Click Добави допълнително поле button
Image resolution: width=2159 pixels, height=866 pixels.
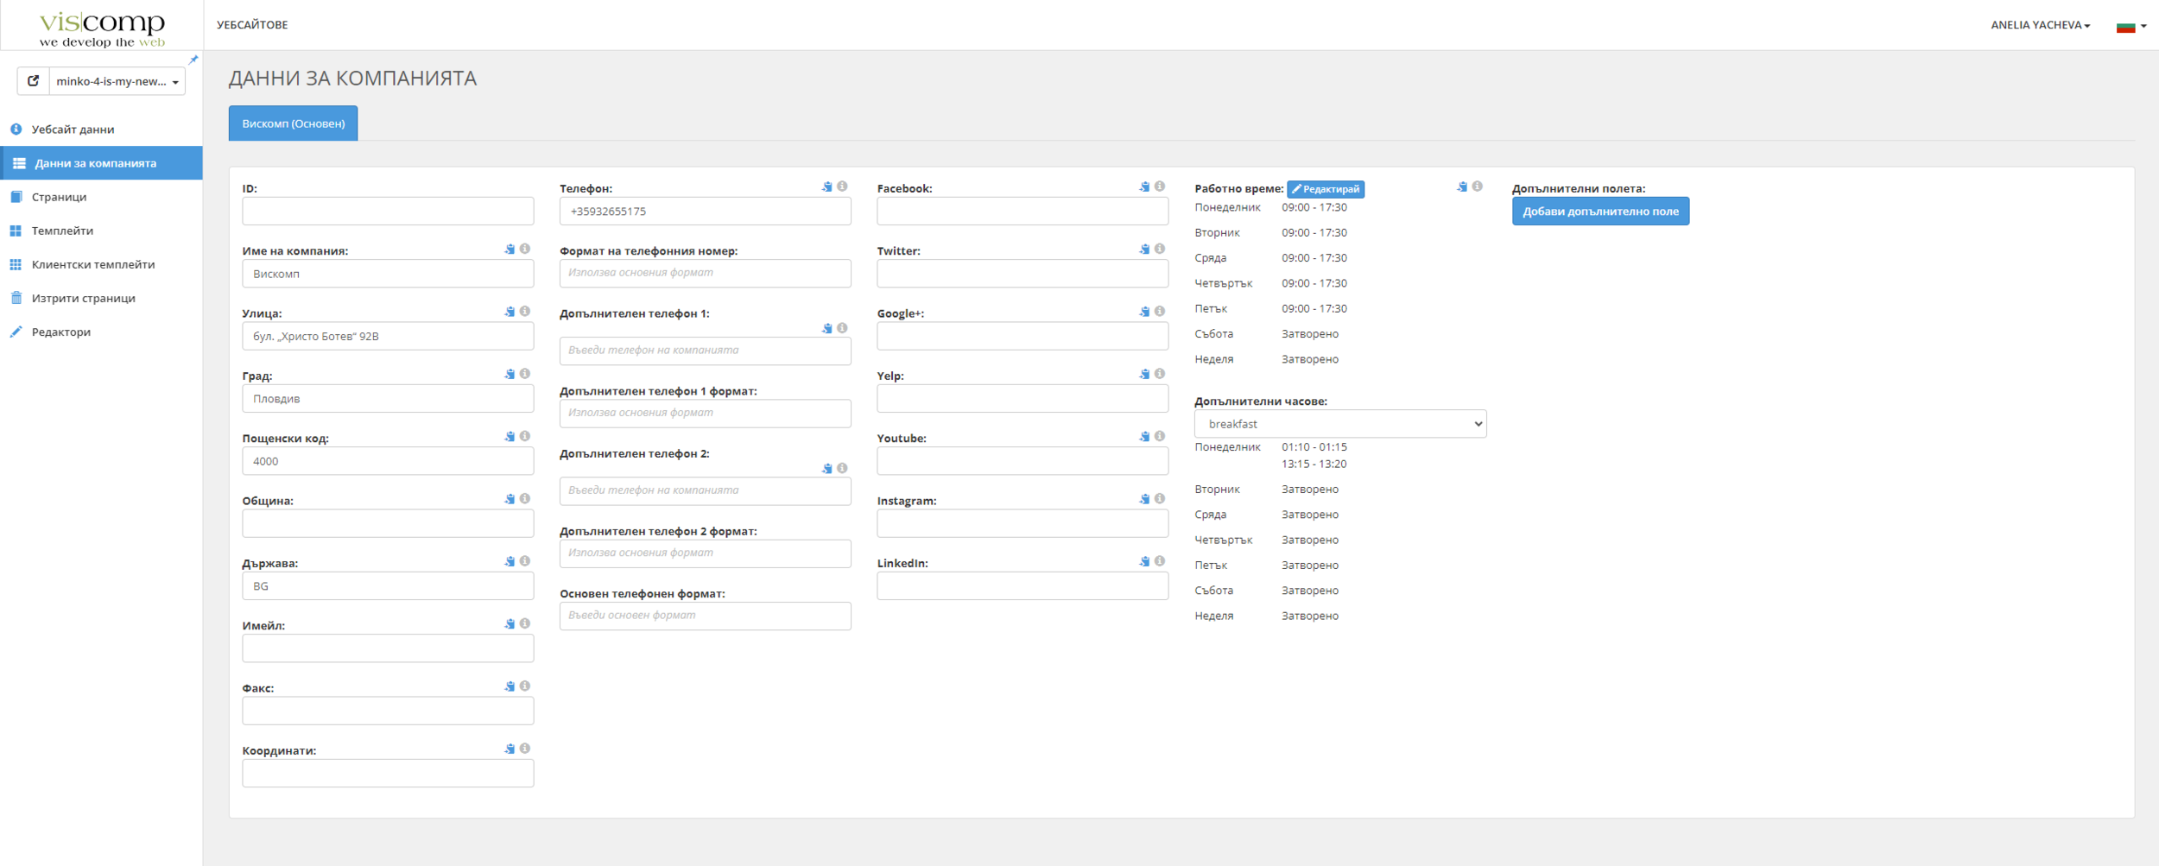[1599, 212]
